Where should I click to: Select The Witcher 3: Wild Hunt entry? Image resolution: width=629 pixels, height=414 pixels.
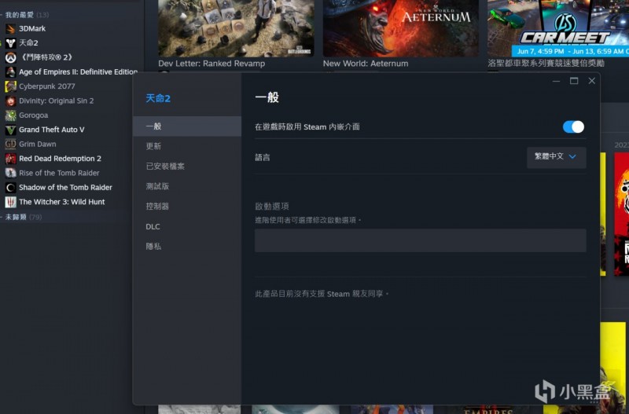click(62, 202)
